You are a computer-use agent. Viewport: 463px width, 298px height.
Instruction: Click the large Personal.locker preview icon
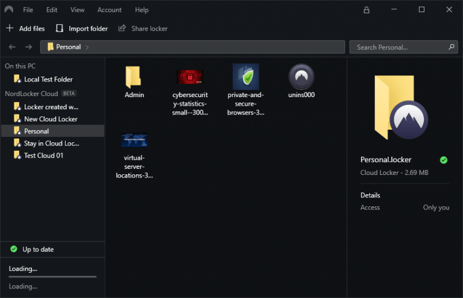[401, 107]
